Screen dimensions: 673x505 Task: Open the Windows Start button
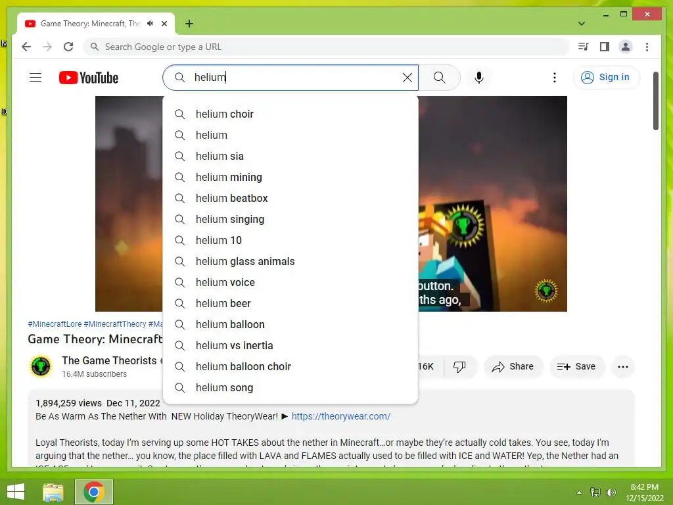[x=16, y=492]
